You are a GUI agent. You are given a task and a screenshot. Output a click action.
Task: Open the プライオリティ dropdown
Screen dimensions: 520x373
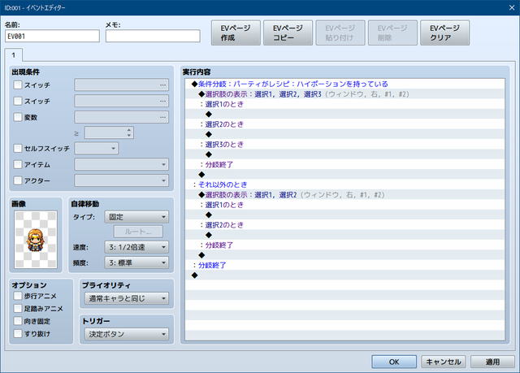[127, 298]
